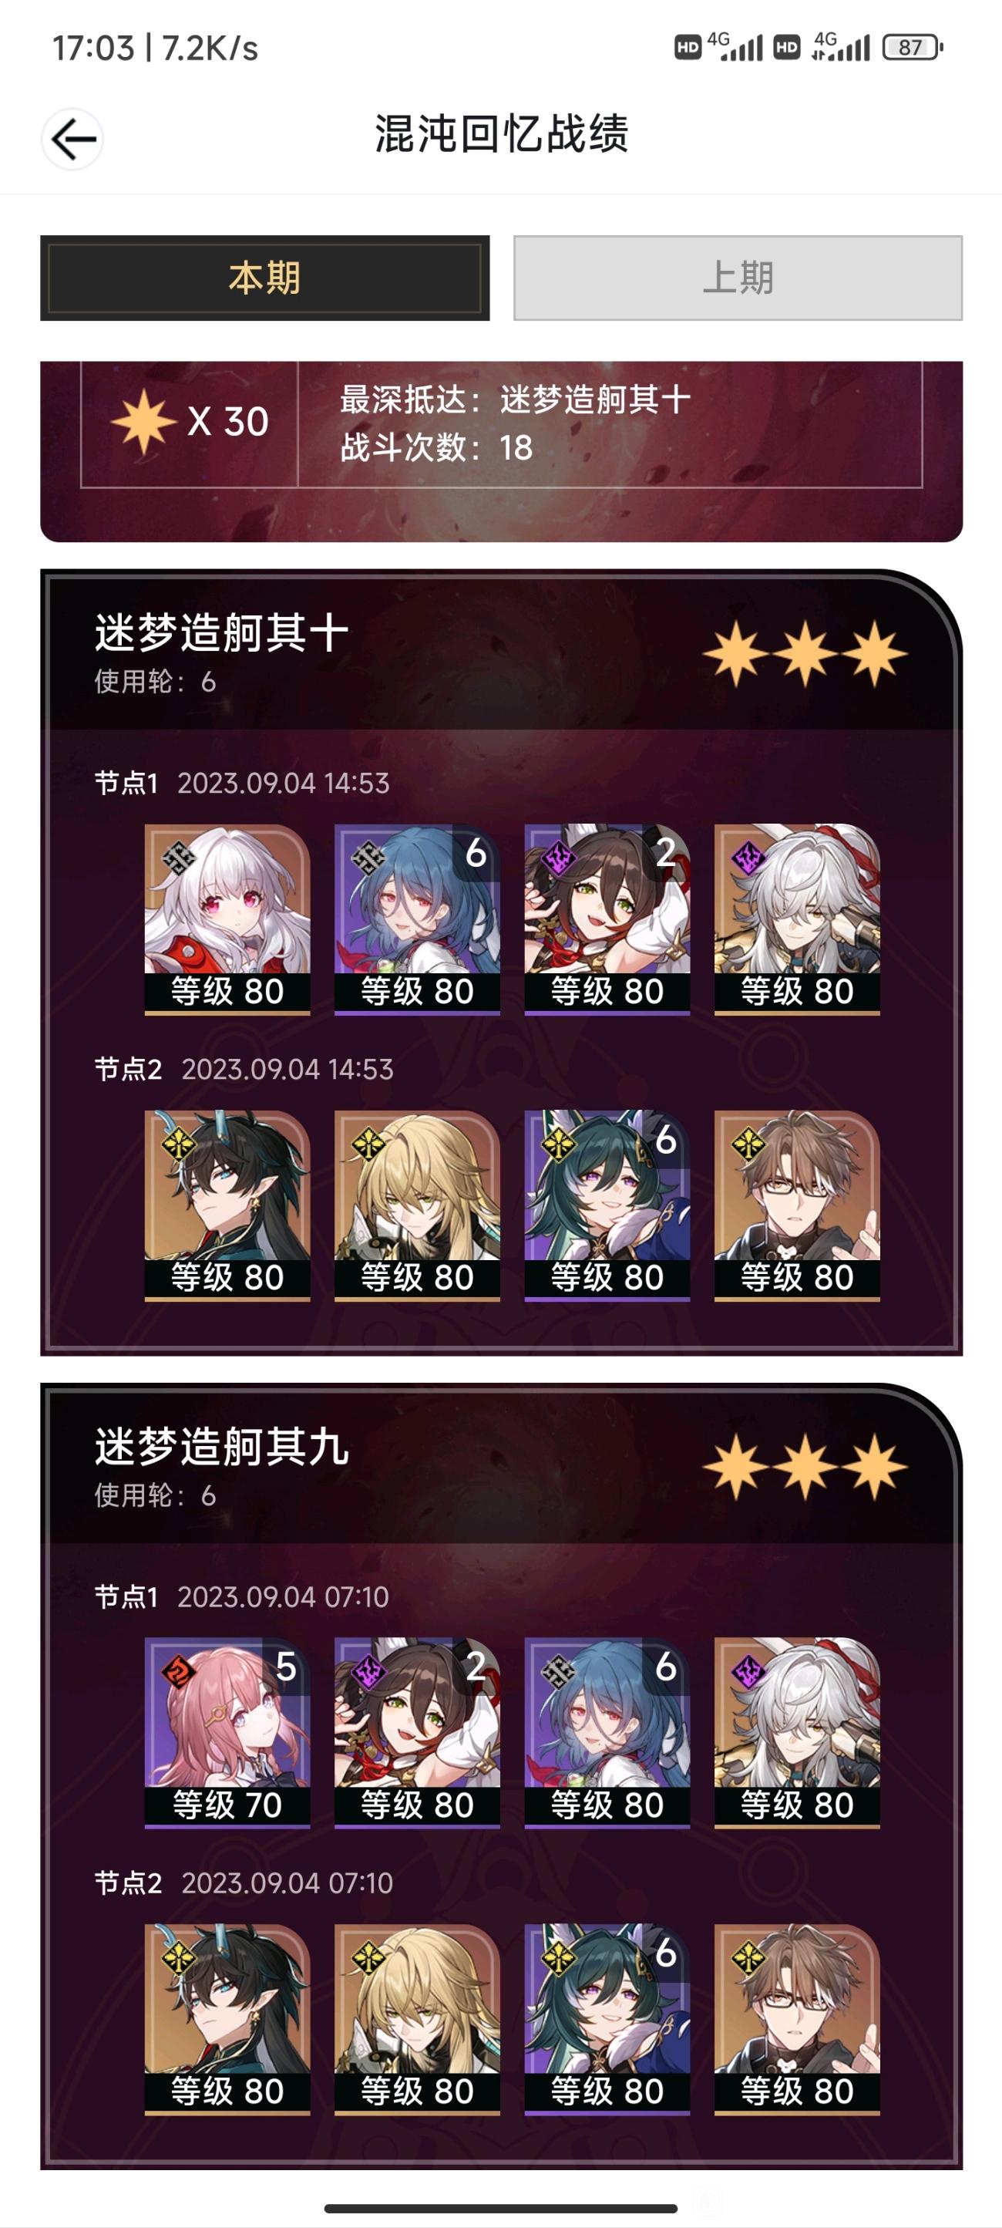Switch to the 上期 tab
This screenshot has width=1002, height=2228.
tap(738, 278)
